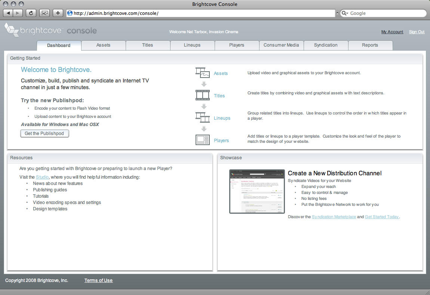Click 'Design templates' list item
Screen dimensions: 430x295
(x=50, y=208)
